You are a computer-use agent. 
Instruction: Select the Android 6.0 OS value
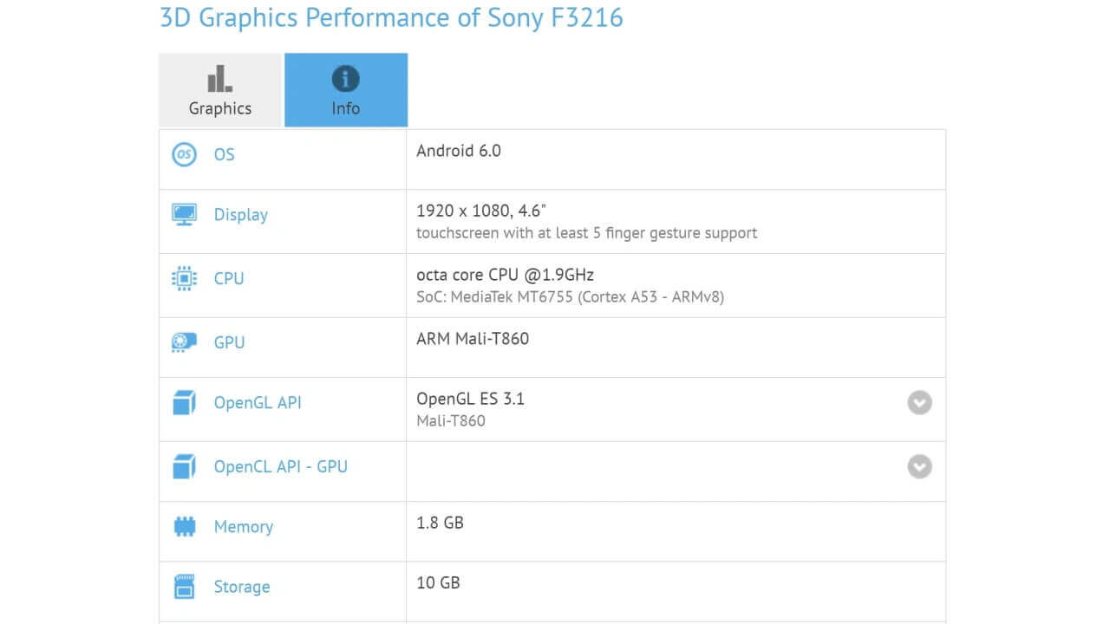(459, 151)
